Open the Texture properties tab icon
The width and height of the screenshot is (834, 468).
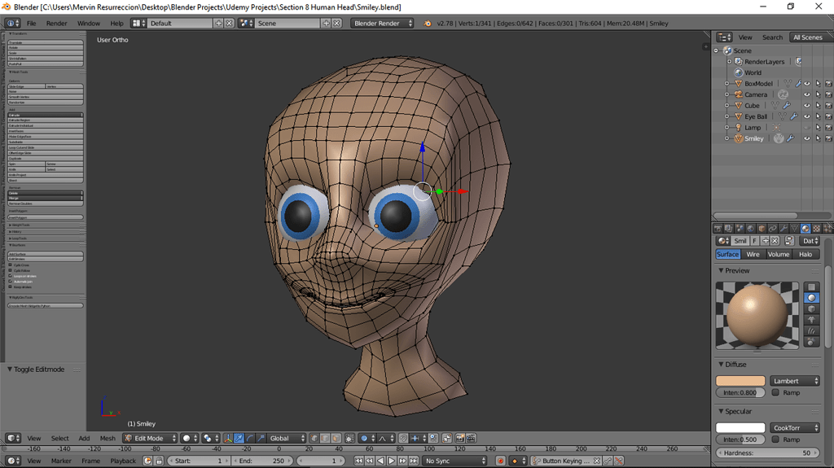pyautogui.click(x=816, y=229)
